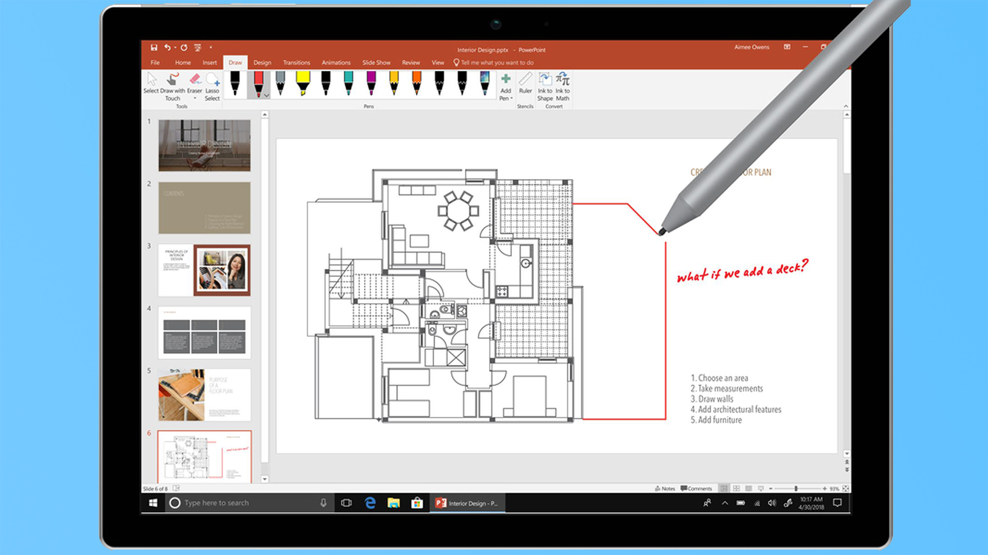Screen dimensions: 988x555
Task: Activate the Lasso Select tool
Action: [x=212, y=86]
